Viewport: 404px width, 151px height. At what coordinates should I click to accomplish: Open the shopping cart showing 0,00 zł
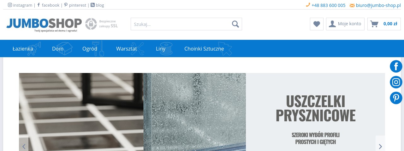tap(384, 24)
